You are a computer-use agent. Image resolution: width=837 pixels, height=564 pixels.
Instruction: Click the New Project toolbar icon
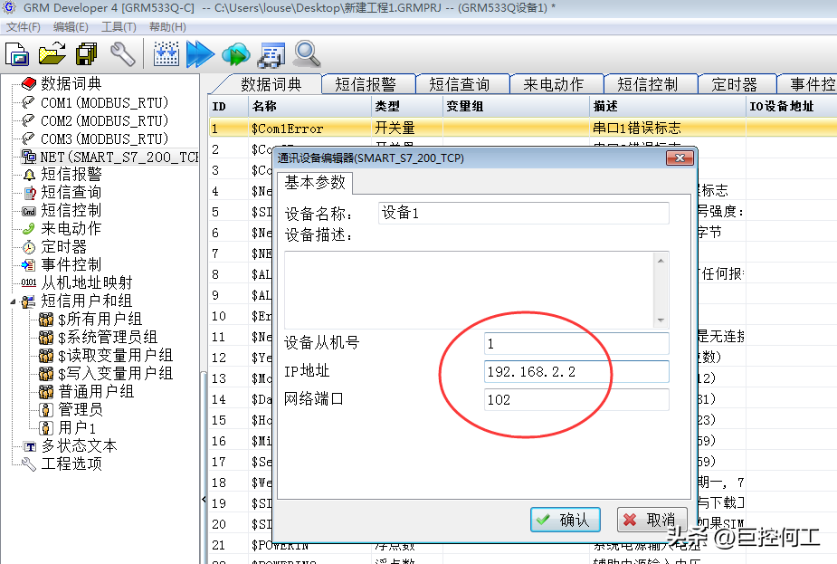[x=18, y=54]
